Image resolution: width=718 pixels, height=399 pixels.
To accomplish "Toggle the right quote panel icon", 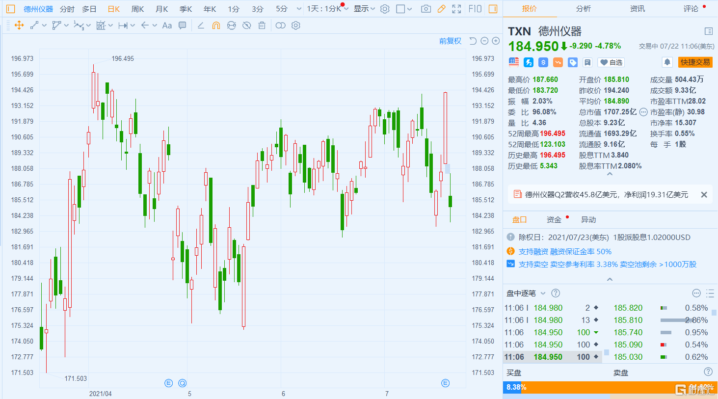I will pyautogui.click(x=493, y=9).
